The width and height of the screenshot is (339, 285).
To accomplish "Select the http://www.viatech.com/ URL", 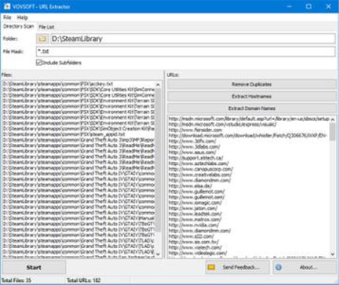I will 195,247.
